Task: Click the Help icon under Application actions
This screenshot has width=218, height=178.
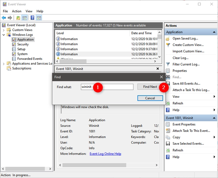Action: click(168, 110)
